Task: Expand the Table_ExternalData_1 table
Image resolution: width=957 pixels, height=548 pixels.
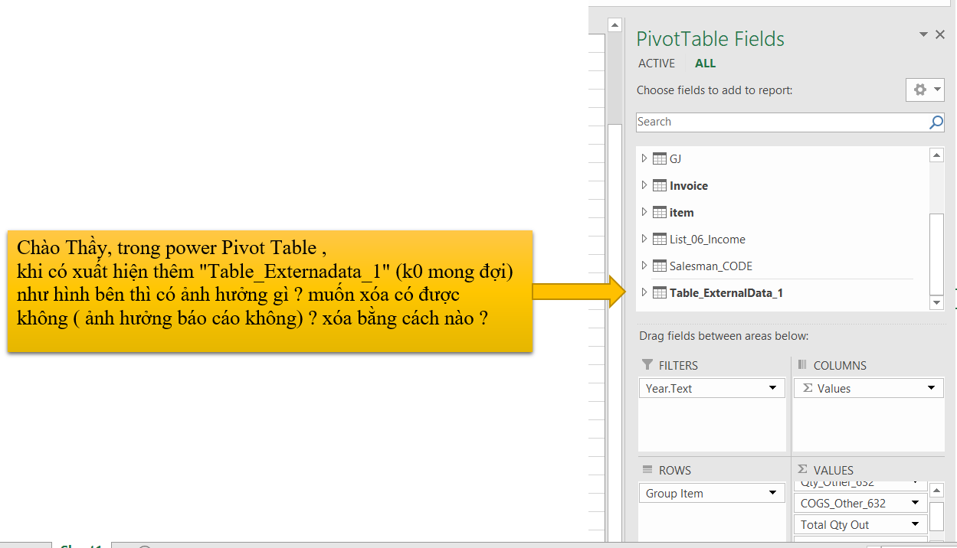Action: [644, 293]
